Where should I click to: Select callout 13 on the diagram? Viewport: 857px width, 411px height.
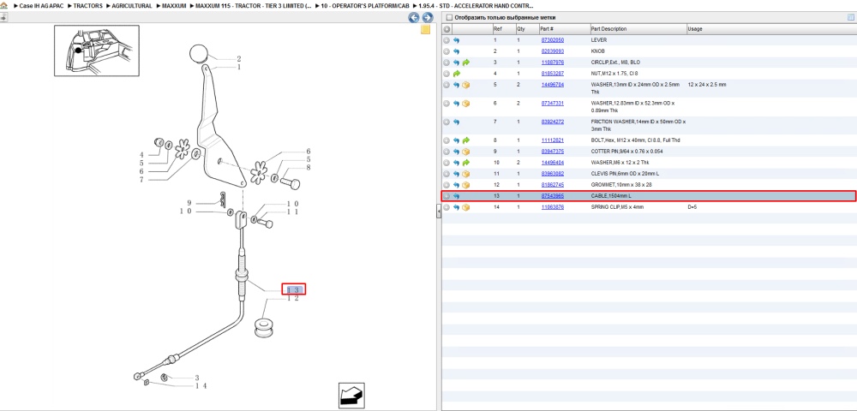pos(293,289)
